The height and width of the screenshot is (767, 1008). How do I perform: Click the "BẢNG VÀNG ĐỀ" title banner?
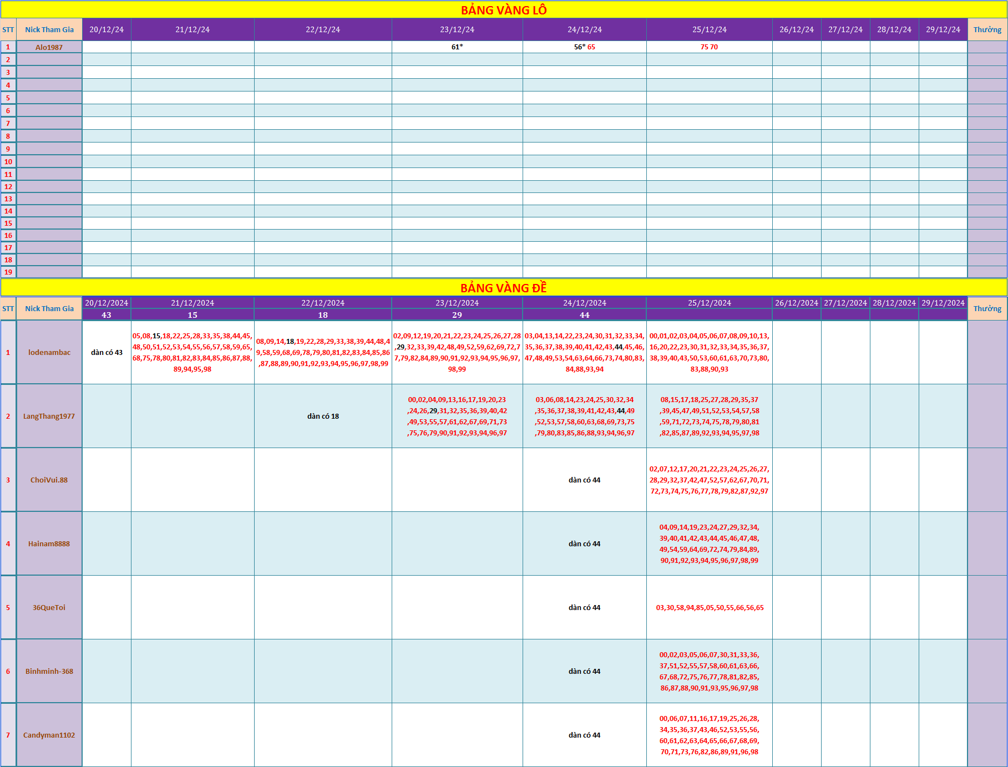click(504, 288)
